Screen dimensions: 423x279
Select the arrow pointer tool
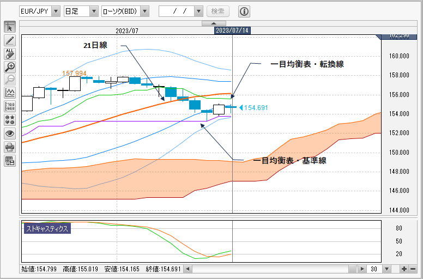point(10,27)
